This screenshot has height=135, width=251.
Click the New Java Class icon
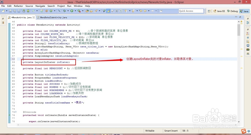coord(51,11)
